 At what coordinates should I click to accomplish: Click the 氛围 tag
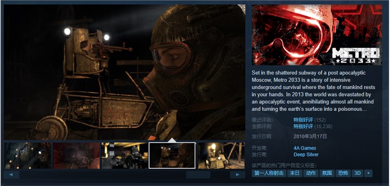click(x=327, y=173)
